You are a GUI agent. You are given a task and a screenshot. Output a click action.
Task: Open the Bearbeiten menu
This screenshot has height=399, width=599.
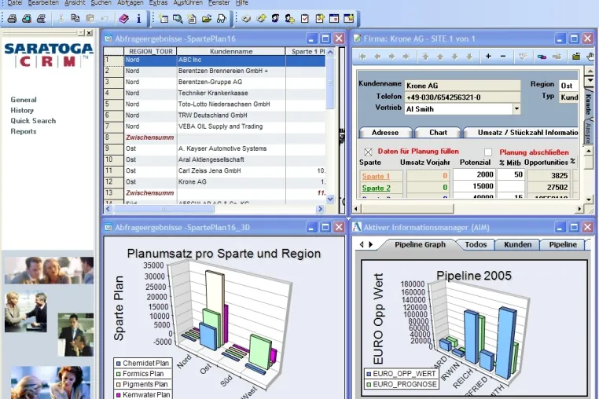click(x=43, y=2)
